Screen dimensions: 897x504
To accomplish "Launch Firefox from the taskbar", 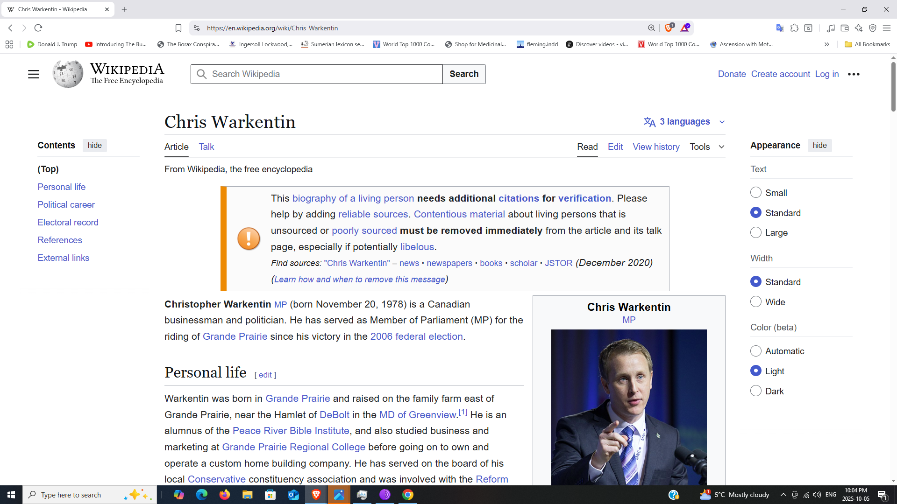I will click(x=225, y=495).
